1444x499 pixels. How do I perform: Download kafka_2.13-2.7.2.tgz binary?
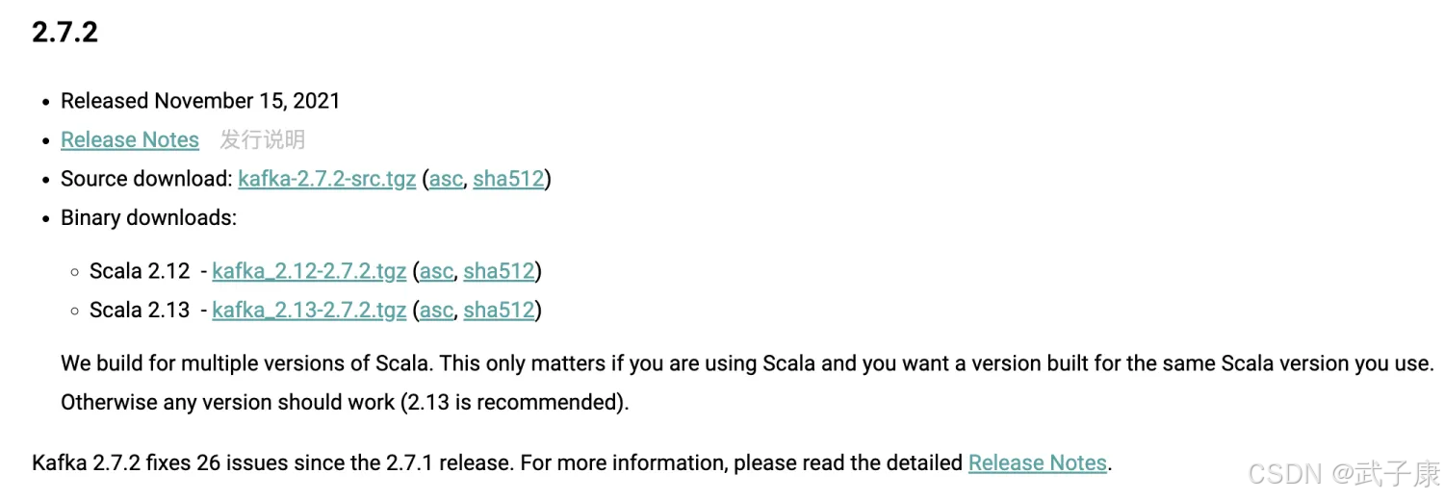coord(309,311)
